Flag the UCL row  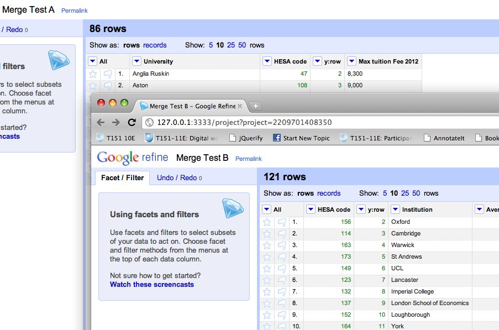point(282,269)
